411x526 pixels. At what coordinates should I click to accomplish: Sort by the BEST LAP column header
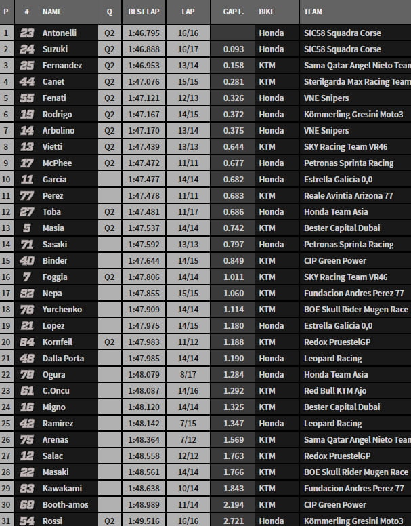(x=144, y=12)
